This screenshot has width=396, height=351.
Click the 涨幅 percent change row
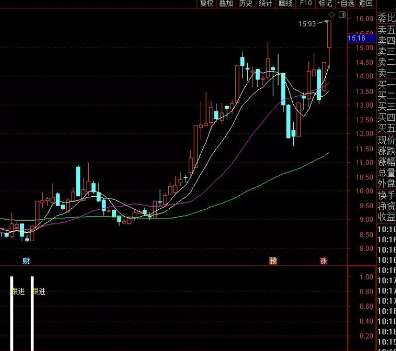[x=386, y=162]
